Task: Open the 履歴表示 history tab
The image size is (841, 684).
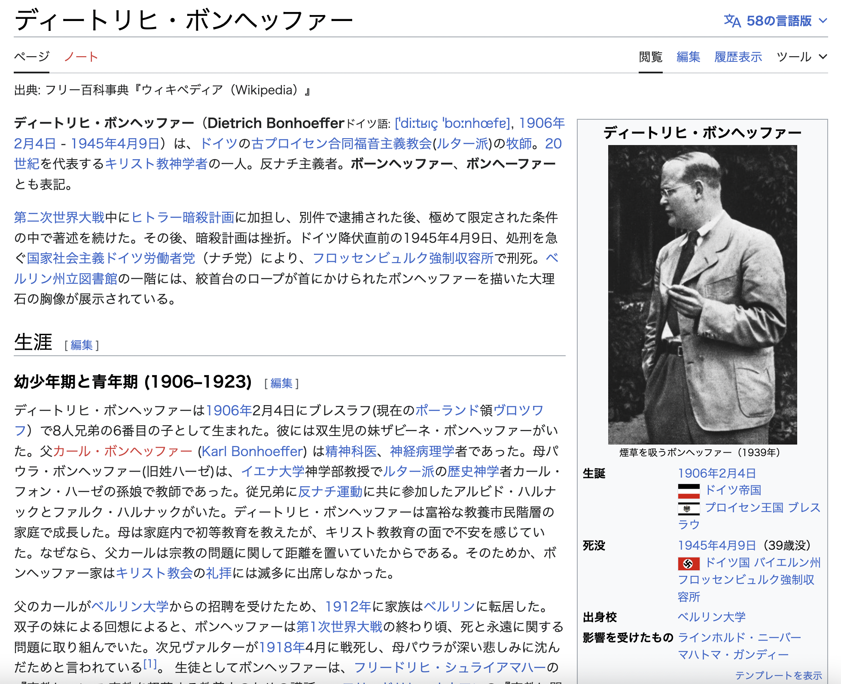Action: tap(738, 57)
